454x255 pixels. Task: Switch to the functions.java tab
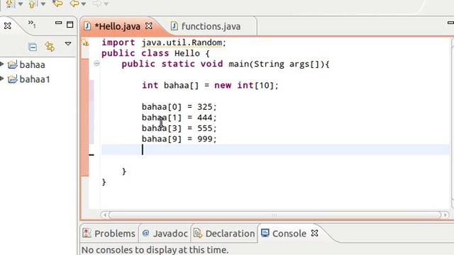click(211, 27)
